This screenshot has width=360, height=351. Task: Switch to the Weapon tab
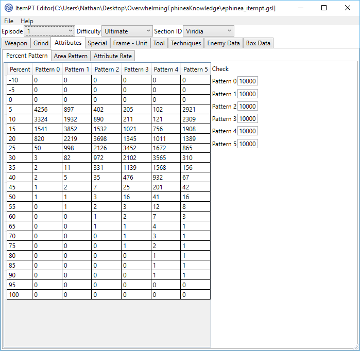pyautogui.click(x=16, y=43)
